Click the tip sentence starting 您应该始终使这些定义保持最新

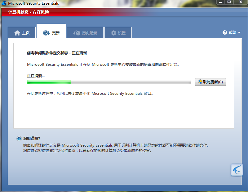point(87,151)
